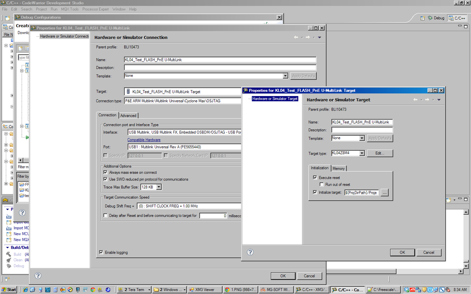Click the disabled Specify IP checkbox

[105, 155]
